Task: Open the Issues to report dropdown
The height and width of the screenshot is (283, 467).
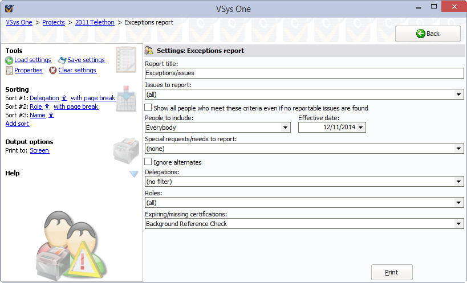Action: [x=458, y=95]
